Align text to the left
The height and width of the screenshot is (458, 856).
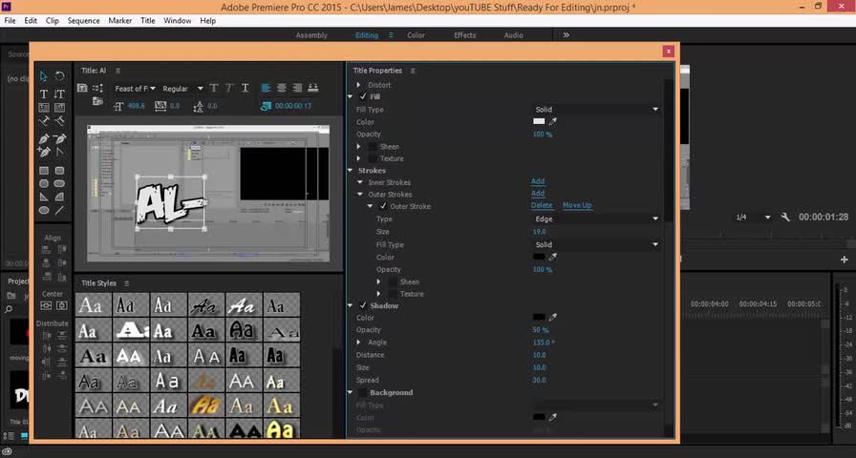tap(266, 88)
